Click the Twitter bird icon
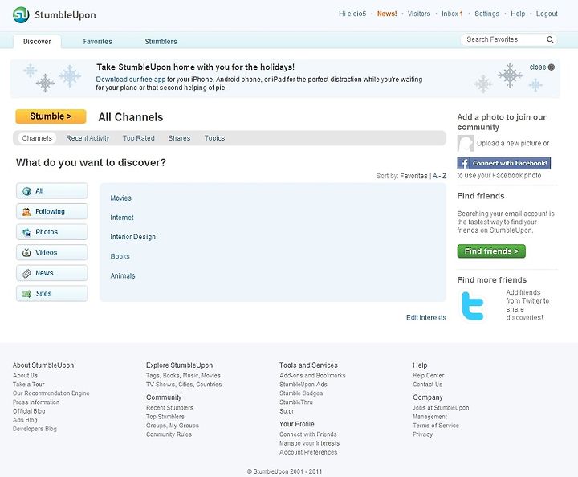 472,306
